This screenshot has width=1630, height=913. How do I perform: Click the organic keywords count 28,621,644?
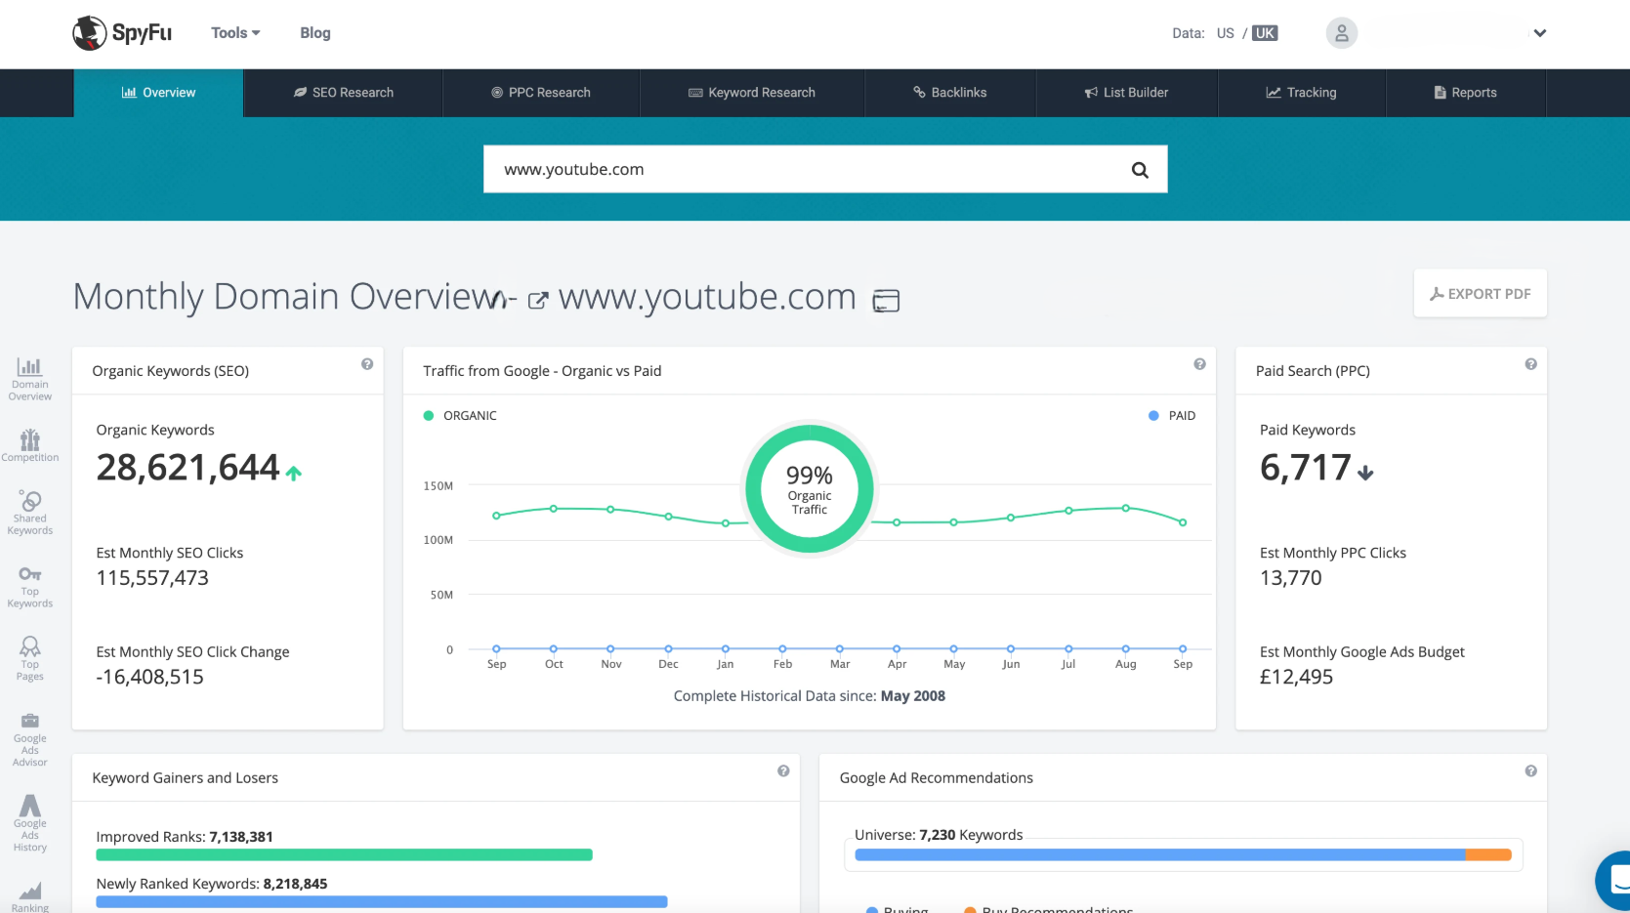188,468
